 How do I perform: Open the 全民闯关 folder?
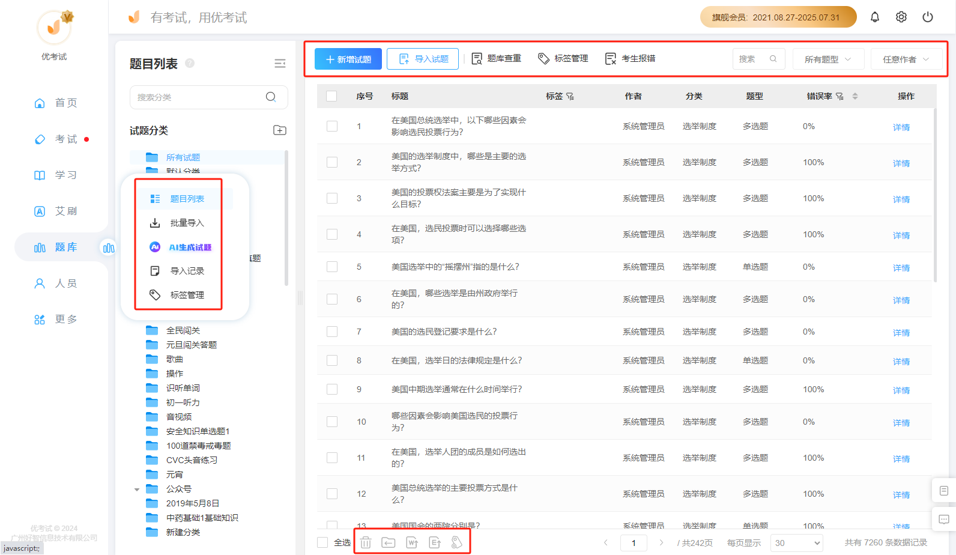point(183,330)
